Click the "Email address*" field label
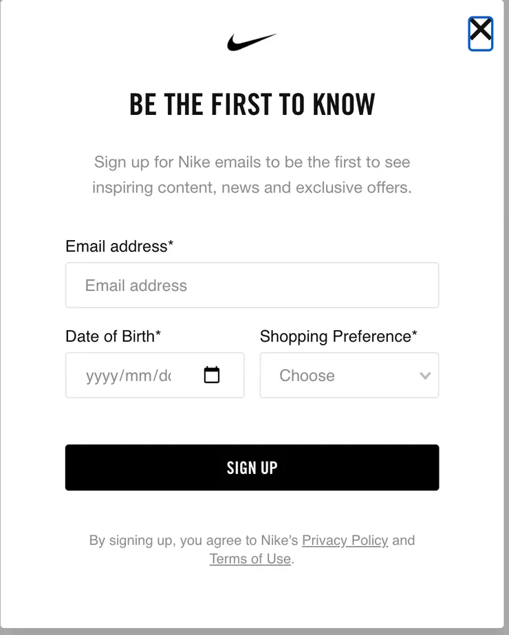Viewport: 509px width, 635px height. (119, 246)
